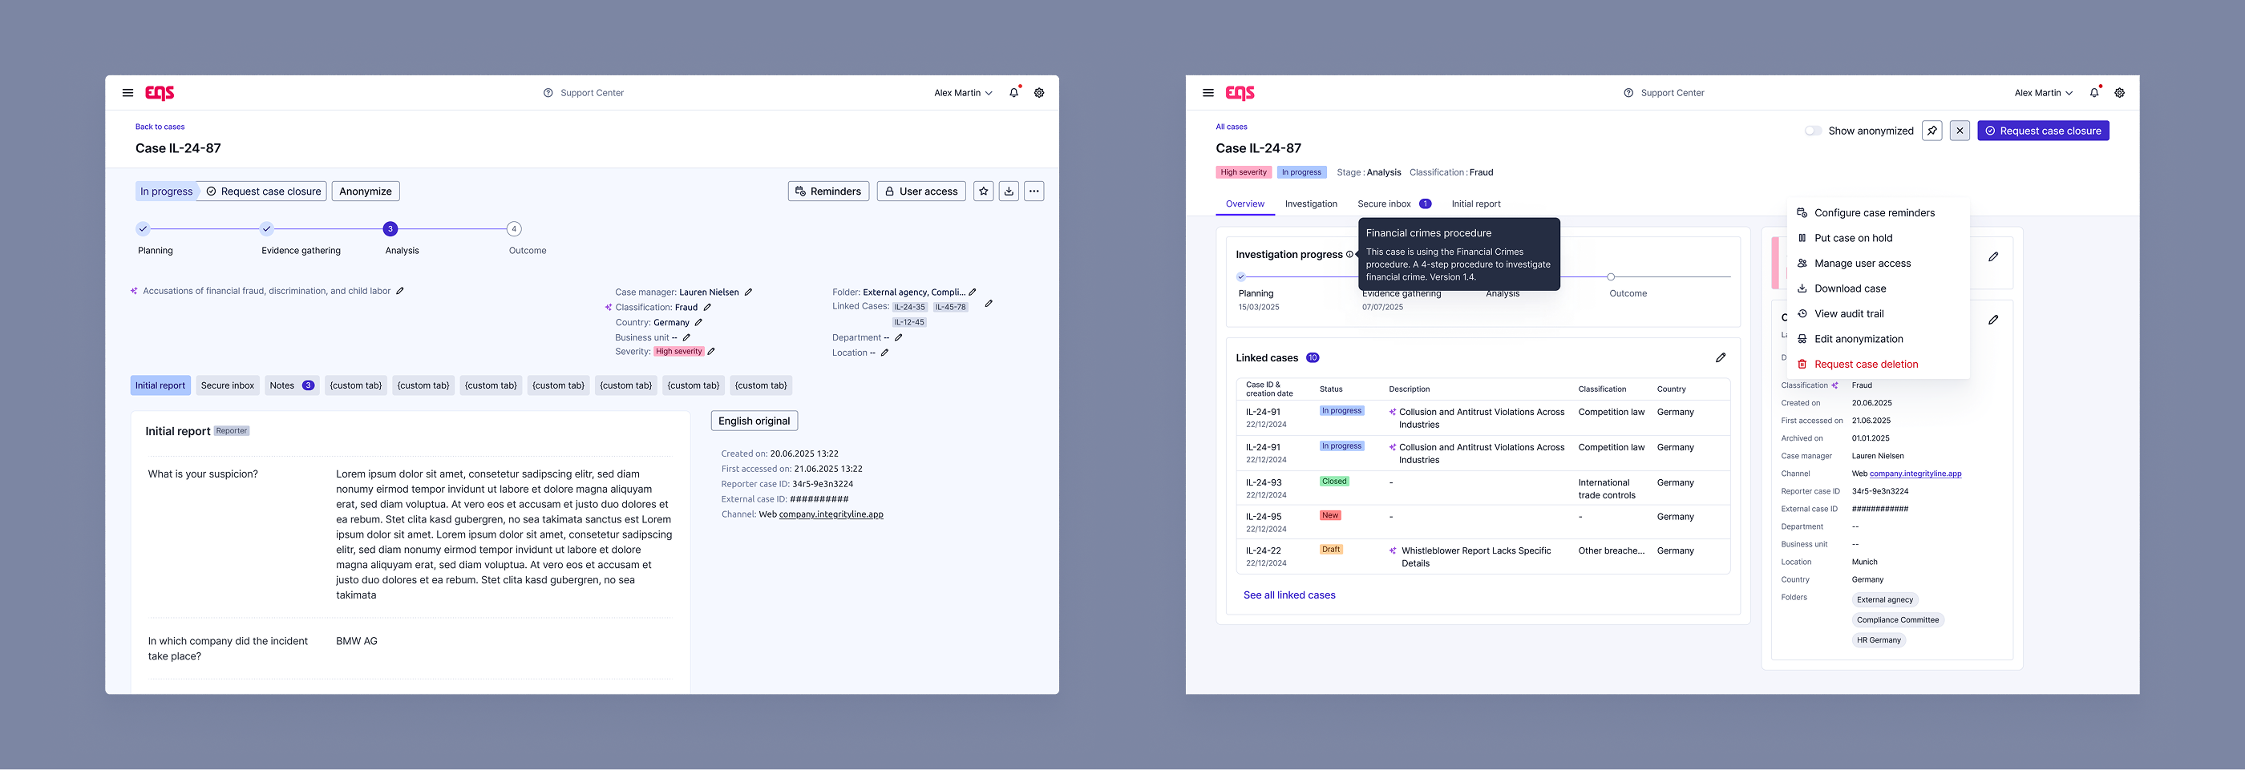Open linked case chip IL-24-35
Viewport: 2245px width, 770px height.
[x=909, y=307]
